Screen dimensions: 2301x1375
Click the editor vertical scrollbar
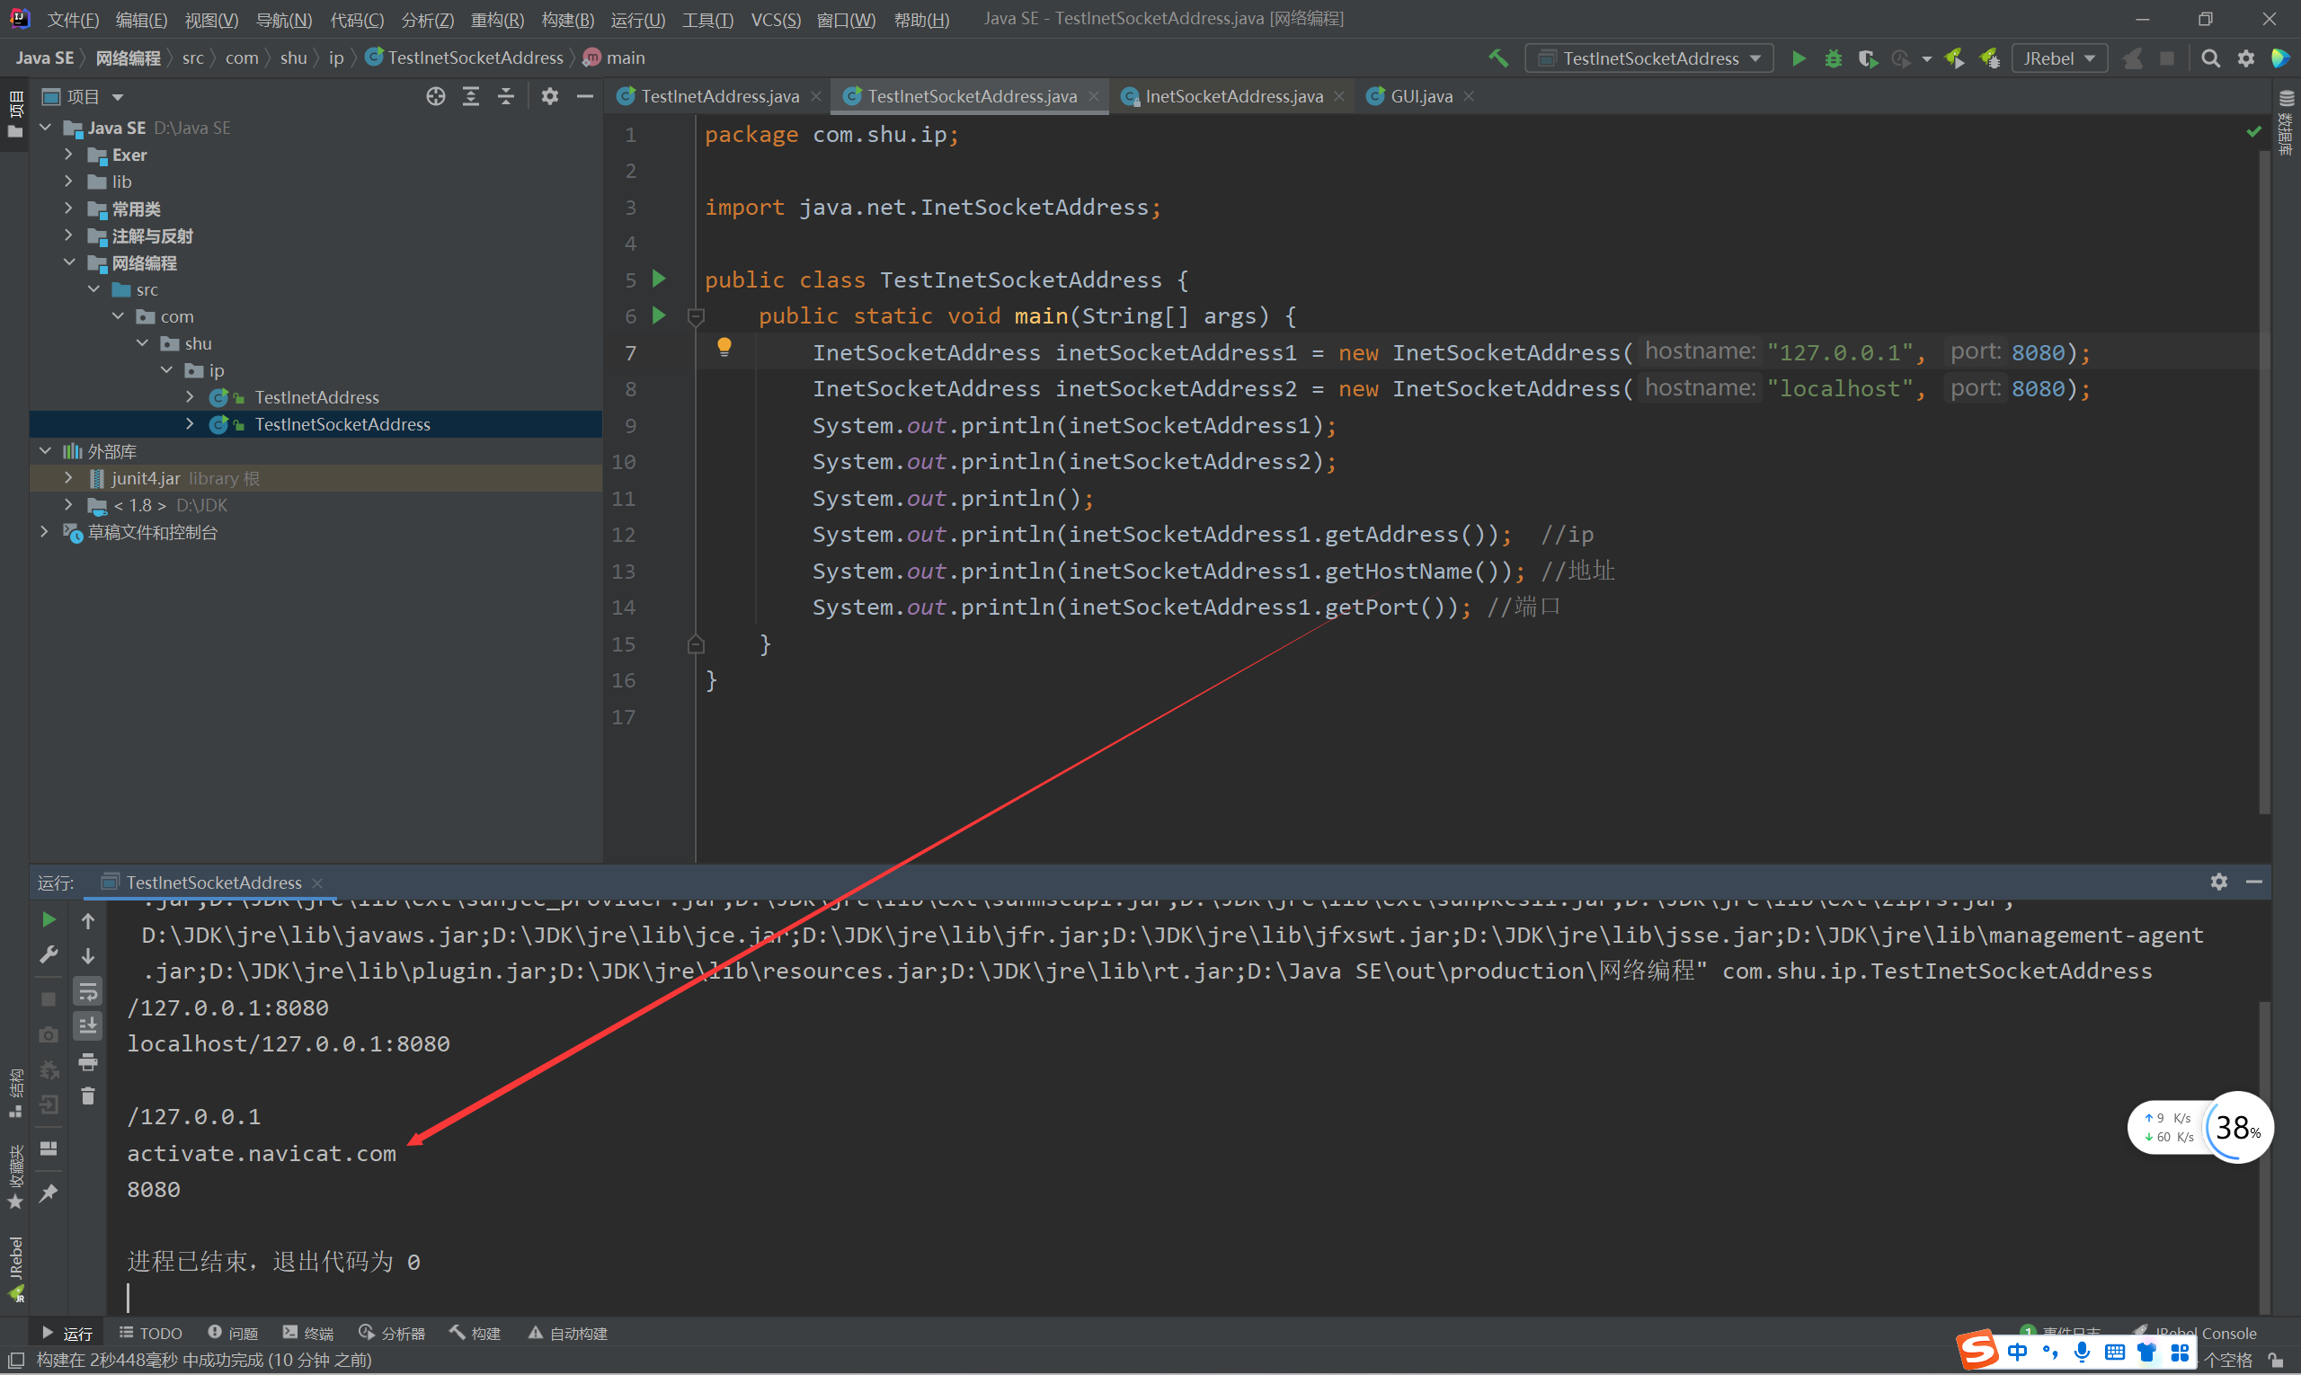coord(2264,482)
